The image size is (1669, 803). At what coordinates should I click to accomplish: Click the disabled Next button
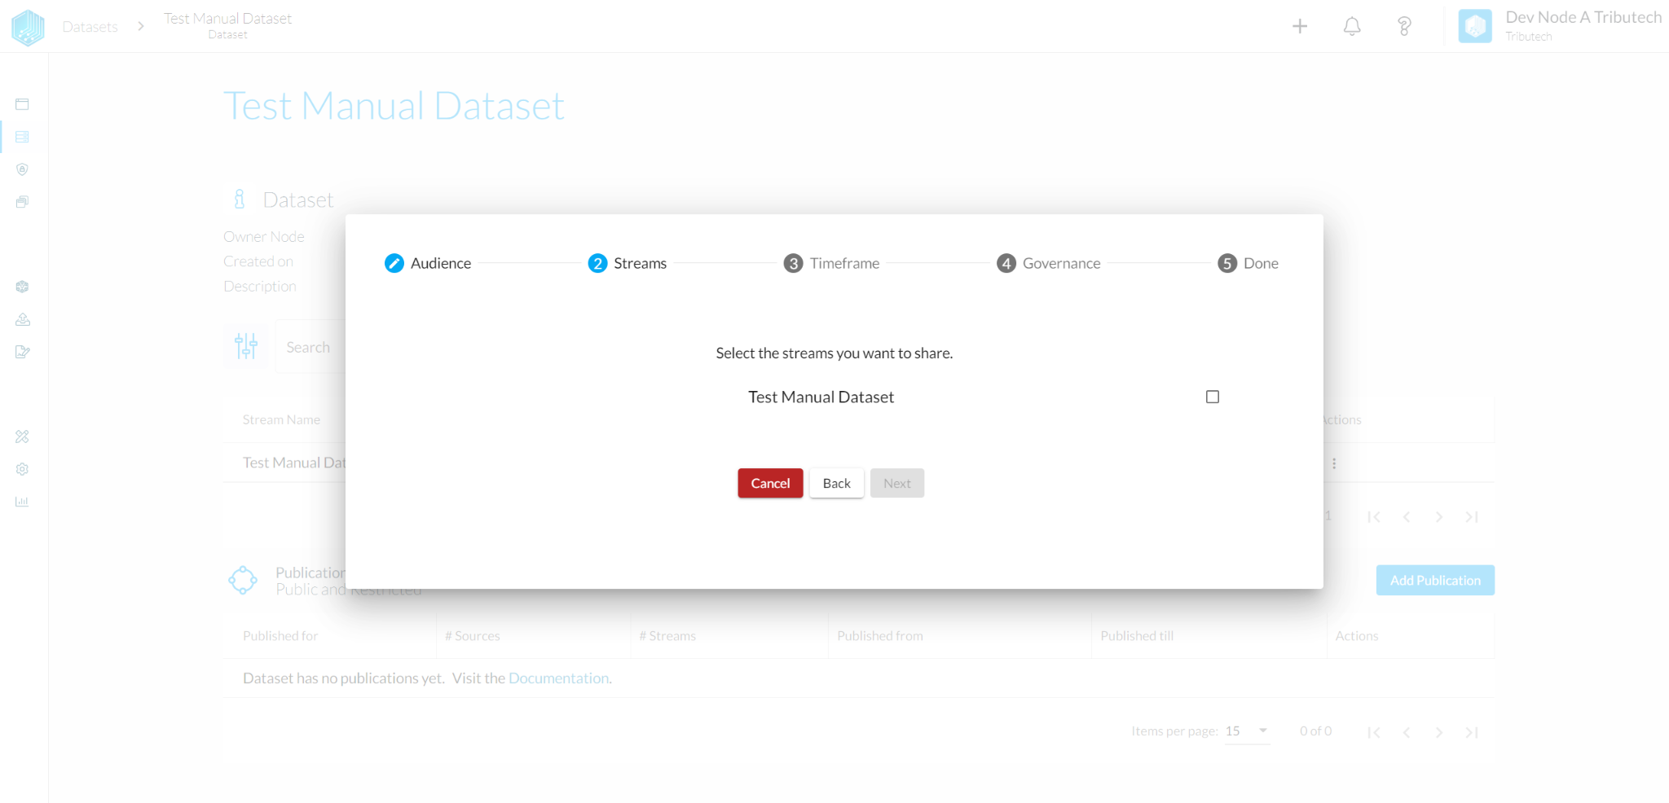896,483
